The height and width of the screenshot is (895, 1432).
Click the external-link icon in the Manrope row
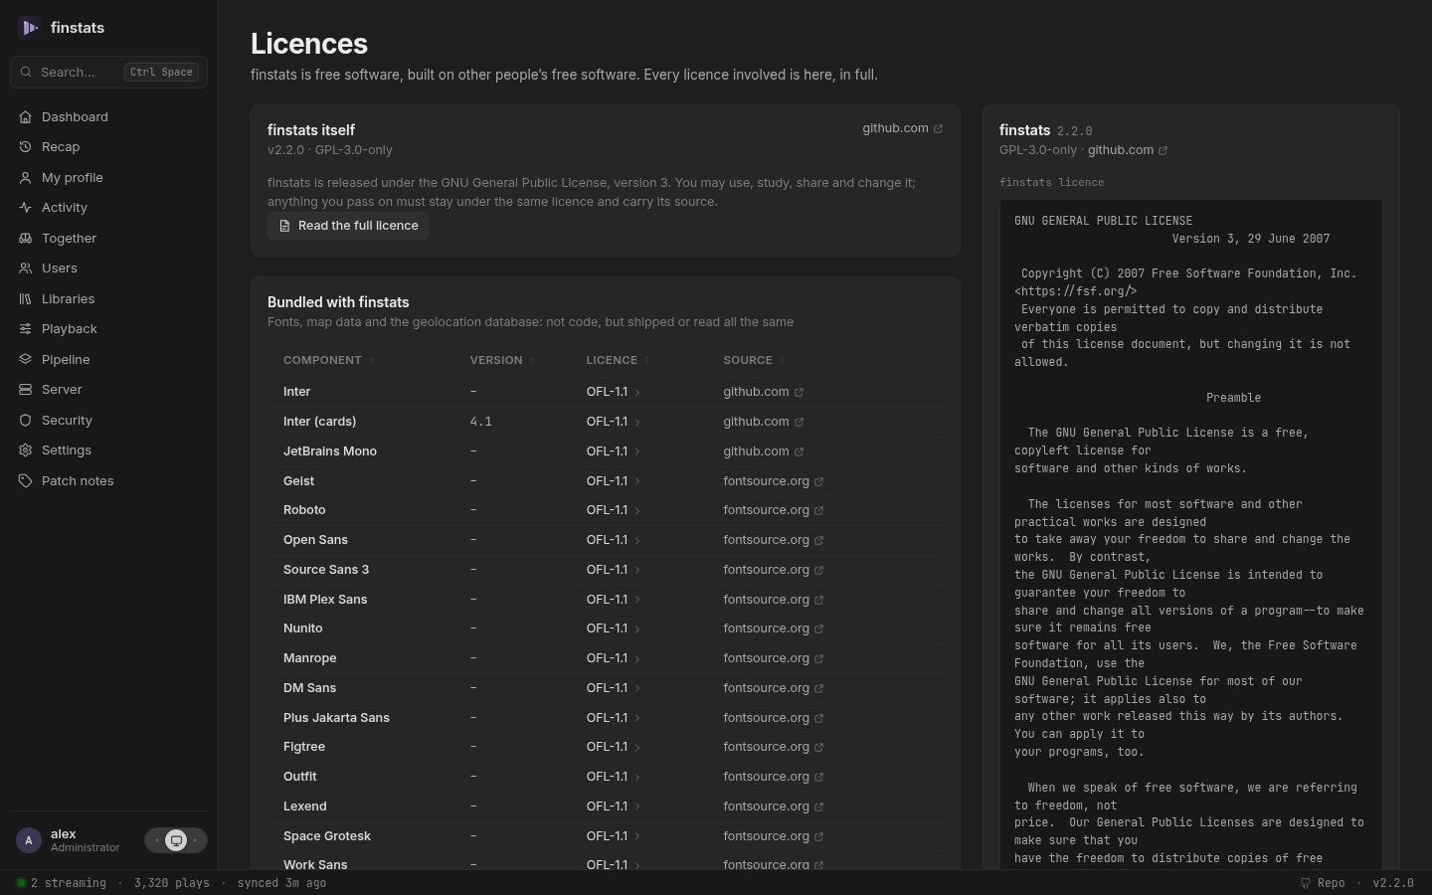click(818, 659)
